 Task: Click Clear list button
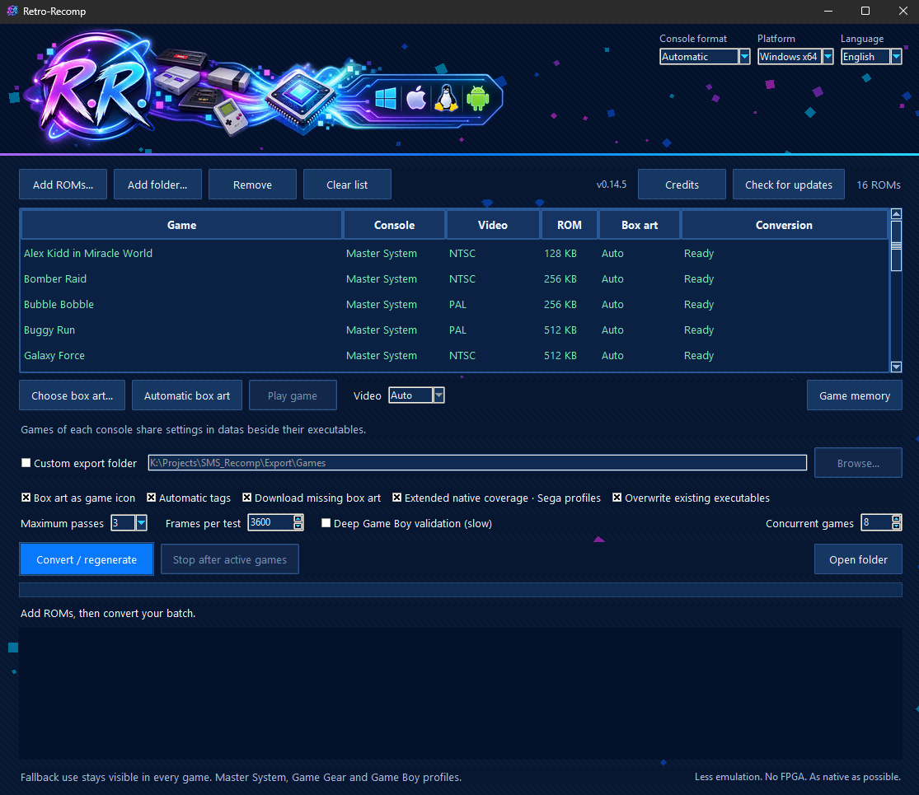pos(347,185)
